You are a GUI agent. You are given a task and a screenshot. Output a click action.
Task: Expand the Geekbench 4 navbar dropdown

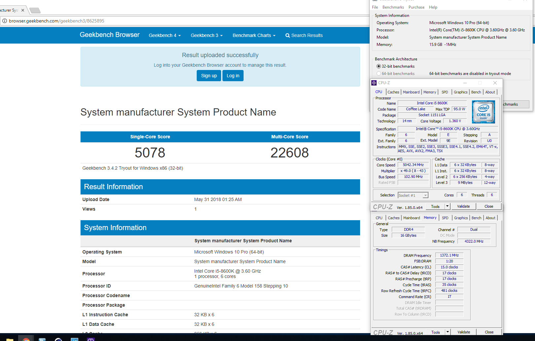point(165,35)
